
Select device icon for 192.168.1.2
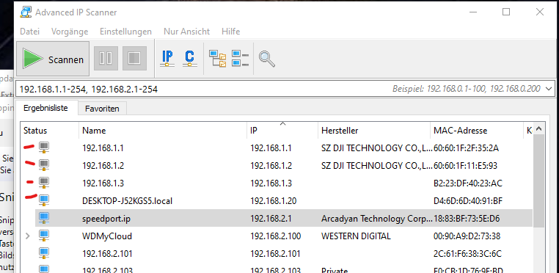click(44, 165)
